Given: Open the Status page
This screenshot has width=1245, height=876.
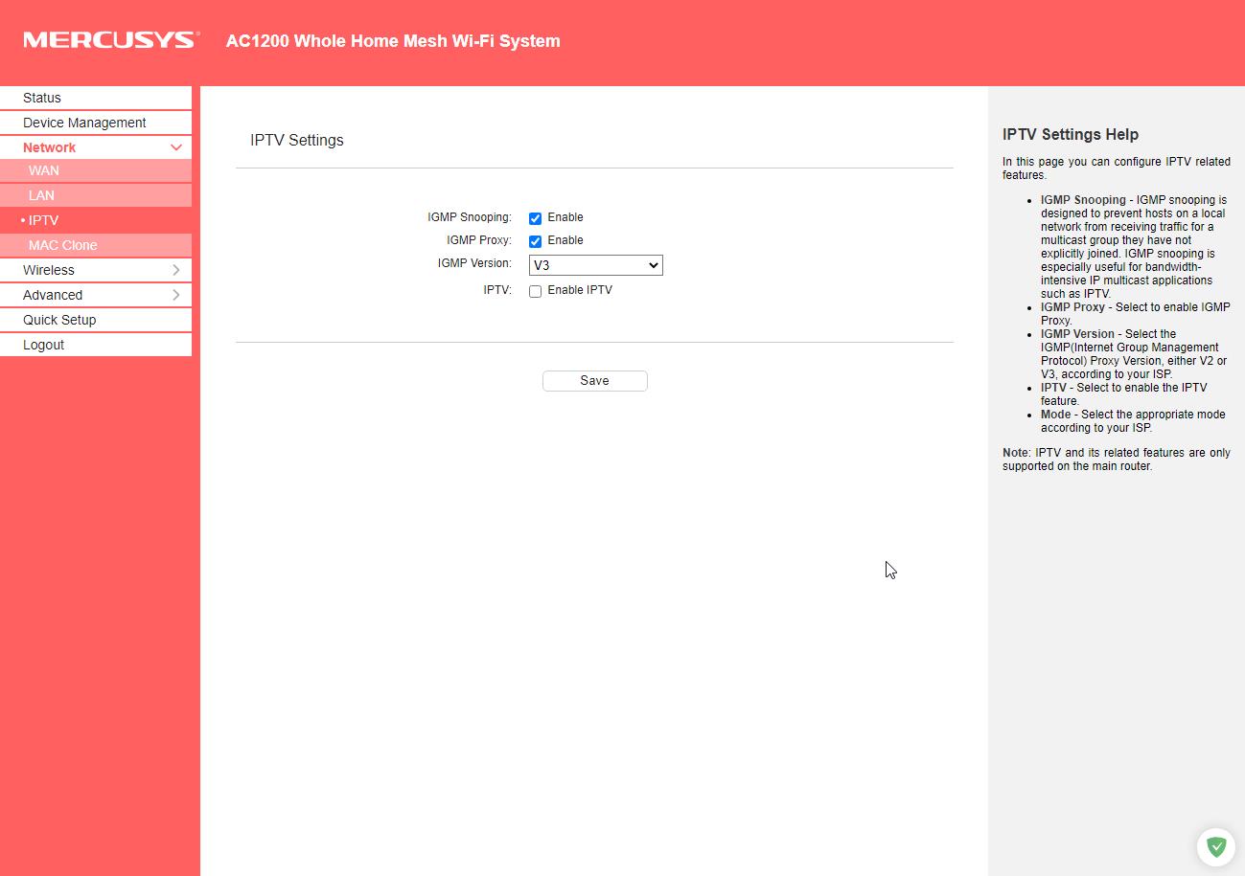Looking at the screenshot, I should tap(42, 98).
